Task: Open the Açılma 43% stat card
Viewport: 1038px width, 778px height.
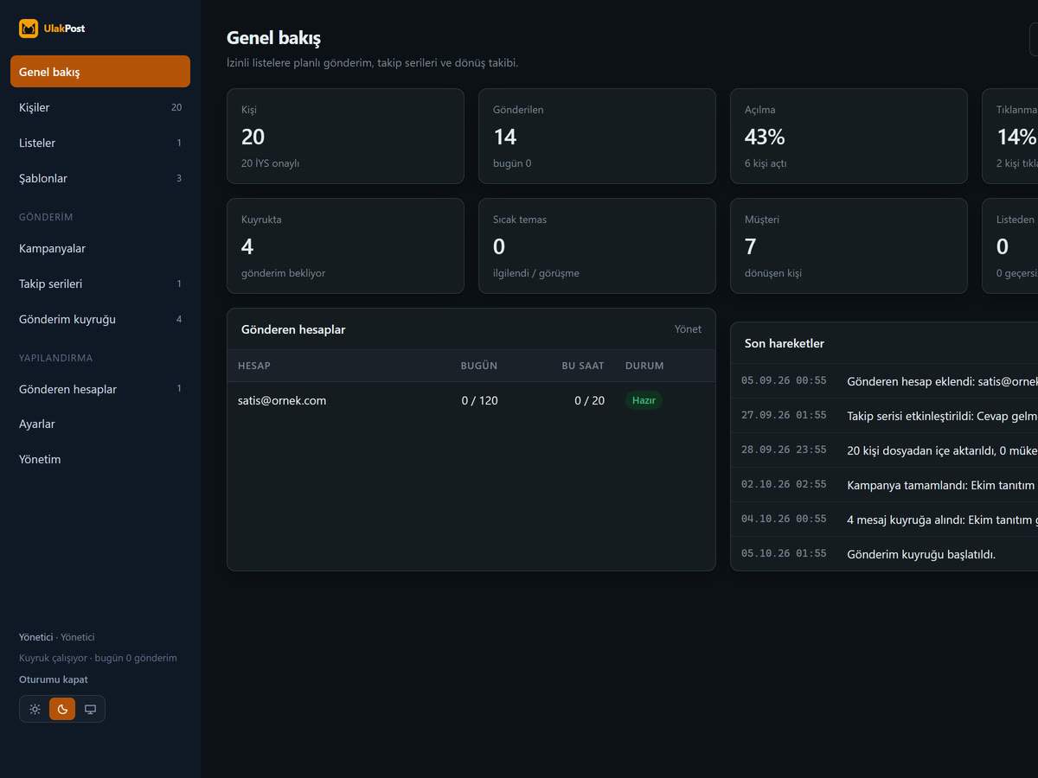Action: [849, 136]
